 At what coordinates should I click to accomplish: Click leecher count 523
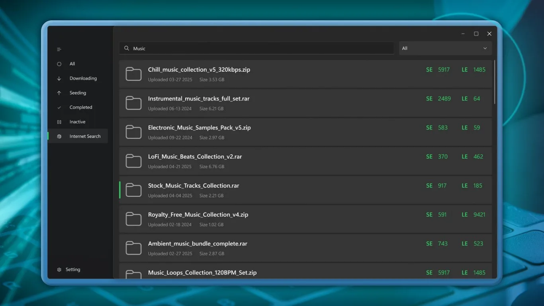[x=478, y=244]
